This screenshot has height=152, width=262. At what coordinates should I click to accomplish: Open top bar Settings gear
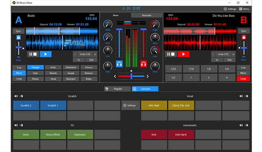pos(230,9)
